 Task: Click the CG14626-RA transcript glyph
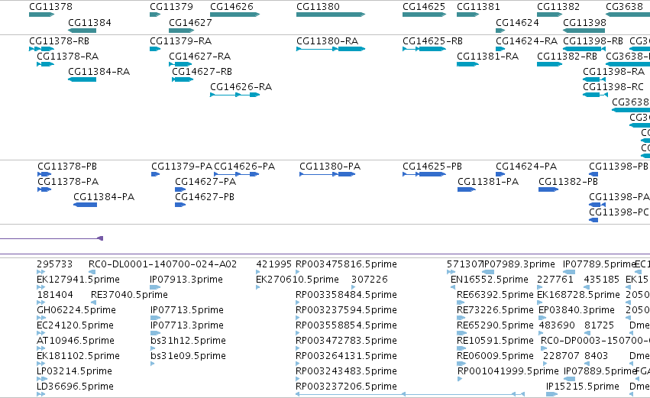235,95
